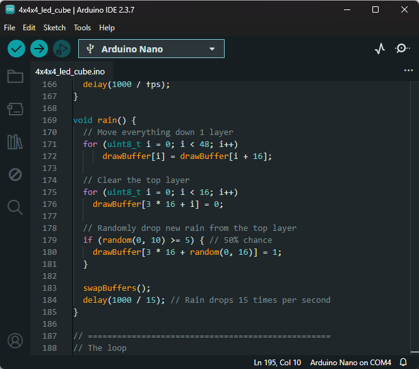Show the Library Manager panel
This screenshot has width=419, height=369.
click(15, 142)
